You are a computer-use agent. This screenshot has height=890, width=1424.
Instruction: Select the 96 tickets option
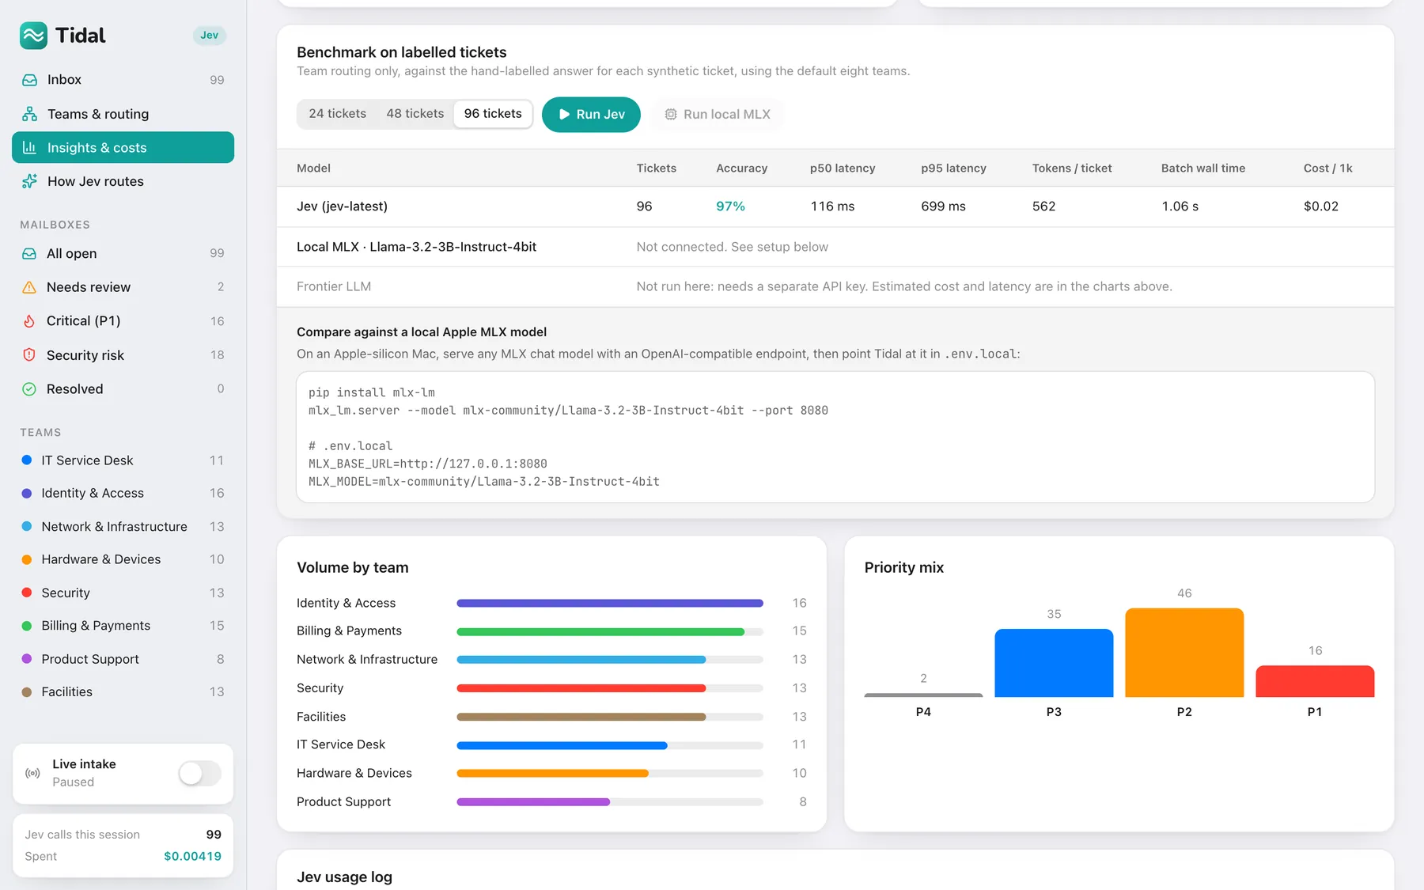pyautogui.click(x=493, y=114)
